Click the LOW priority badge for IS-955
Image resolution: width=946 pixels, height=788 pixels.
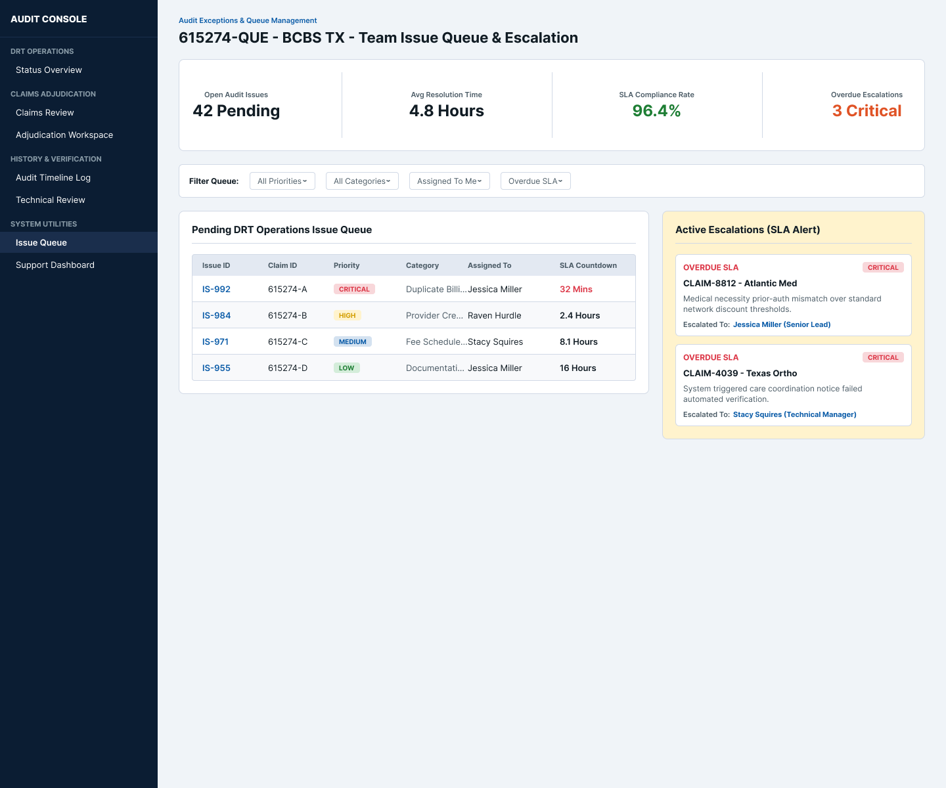346,368
